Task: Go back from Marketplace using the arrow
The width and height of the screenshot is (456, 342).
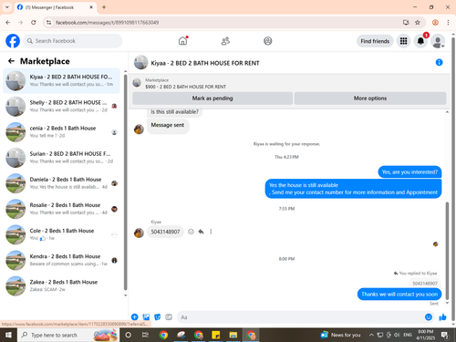Action: pos(11,61)
